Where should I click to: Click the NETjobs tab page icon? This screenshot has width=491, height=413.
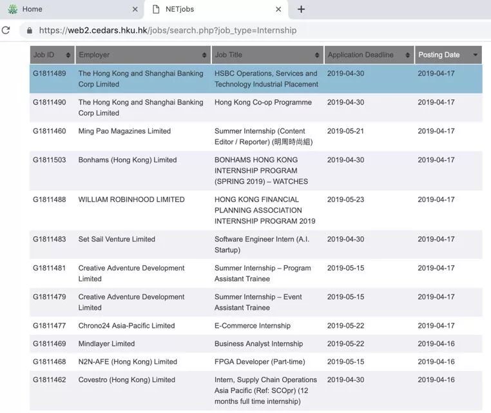coord(156,9)
